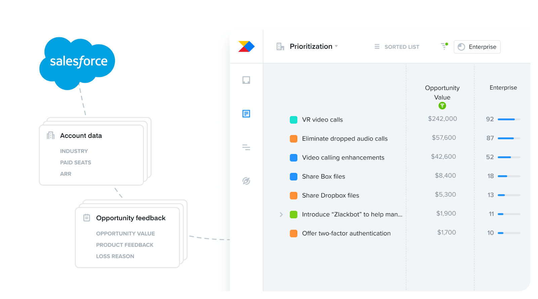
Task: Open the filter icon in the header
Action: tap(444, 46)
